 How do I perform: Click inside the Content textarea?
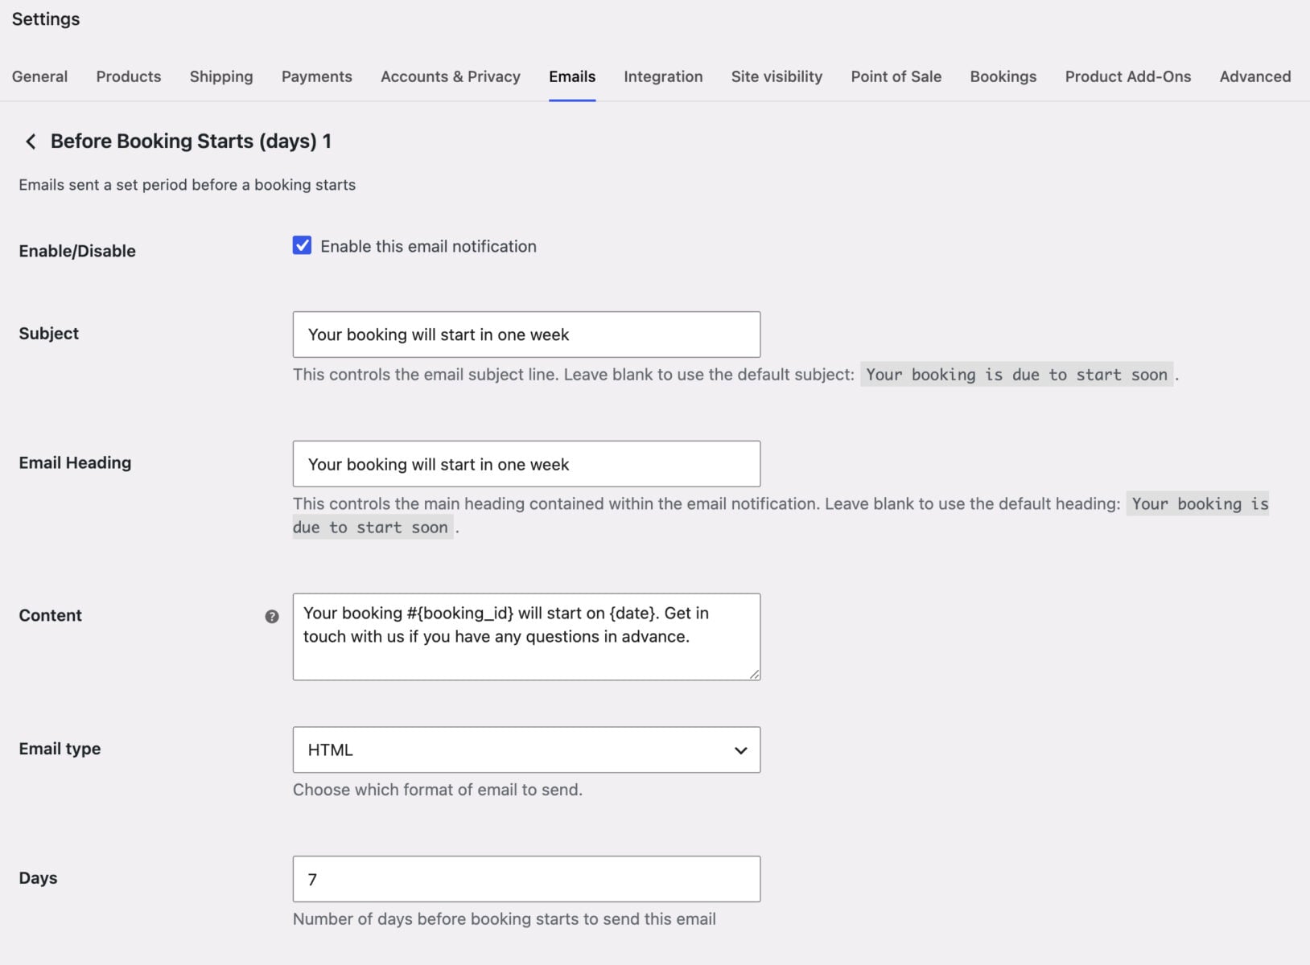(526, 637)
